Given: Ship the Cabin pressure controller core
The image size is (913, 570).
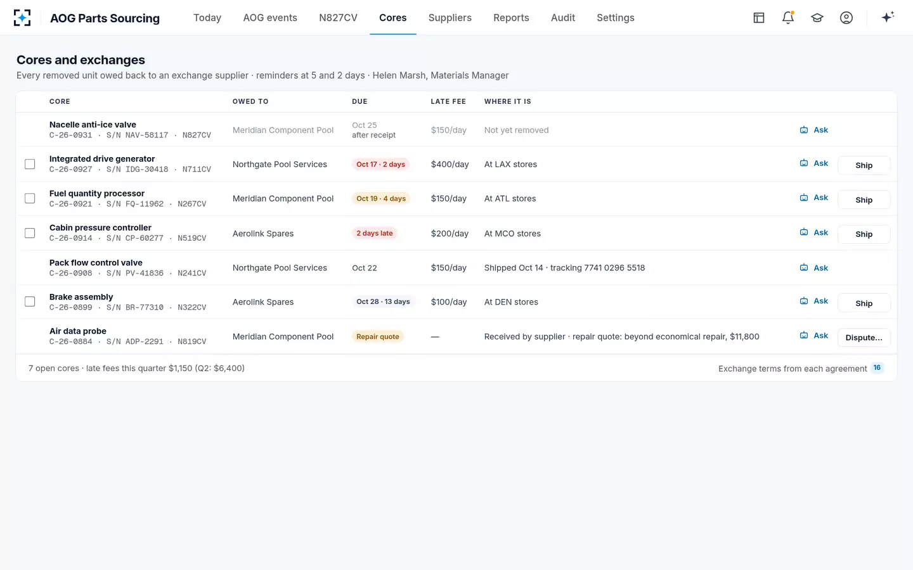Looking at the screenshot, I should (x=864, y=234).
